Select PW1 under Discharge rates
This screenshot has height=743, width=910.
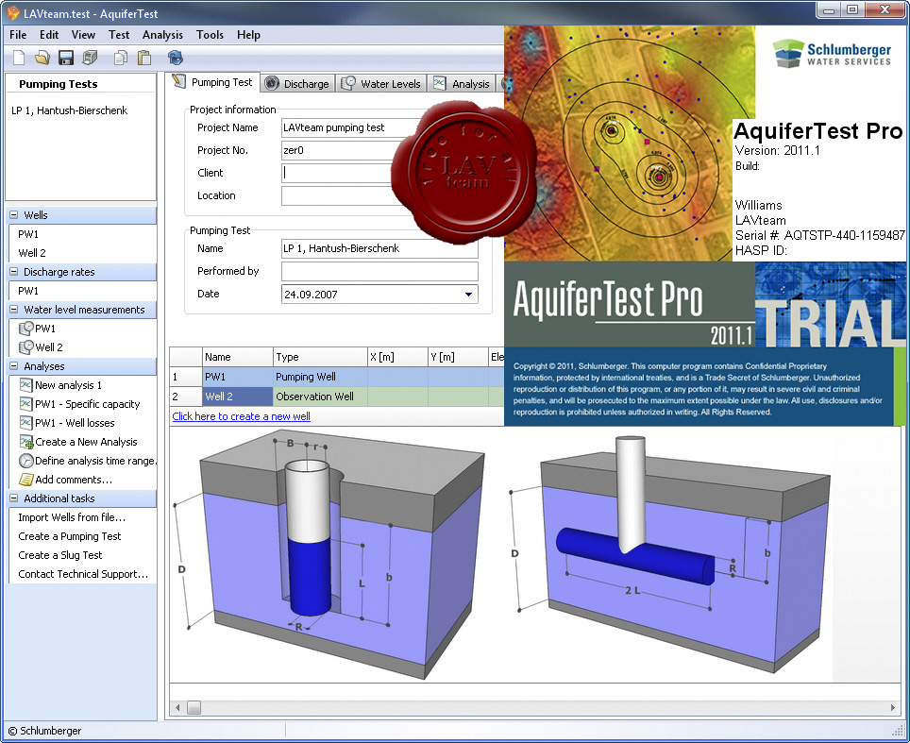tap(28, 290)
